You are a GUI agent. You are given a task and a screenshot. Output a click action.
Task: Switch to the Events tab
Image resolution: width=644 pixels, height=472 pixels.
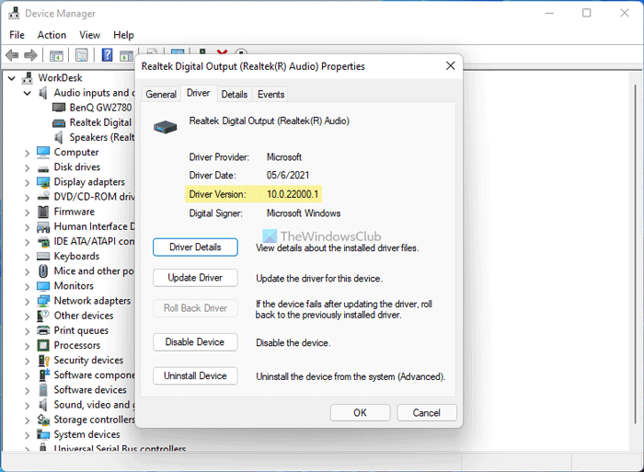(x=270, y=94)
